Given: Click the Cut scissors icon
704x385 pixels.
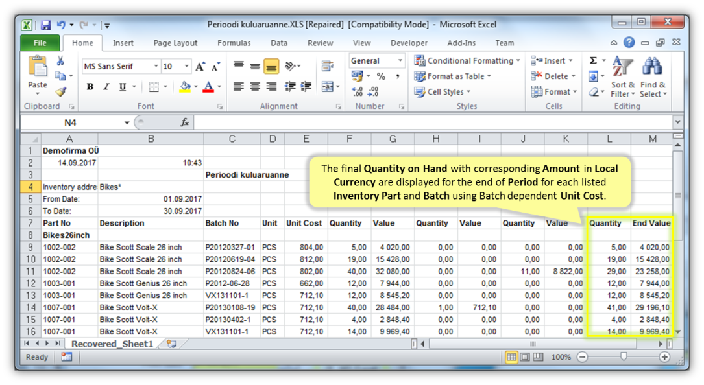Looking at the screenshot, I should click(x=60, y=61).
